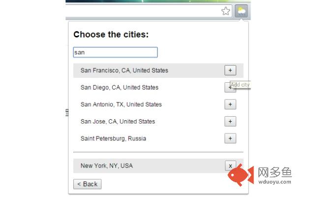Click the New York, NY, USA row
Image resolution: width=315 pixels, height=197 pixels.
pyautogui.click(x=107, y=166)
